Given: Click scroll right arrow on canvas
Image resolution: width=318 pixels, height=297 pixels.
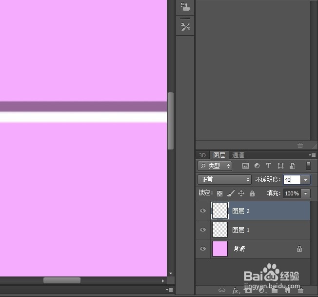Looking at the screenshot, I should click(x=163, y=281).
